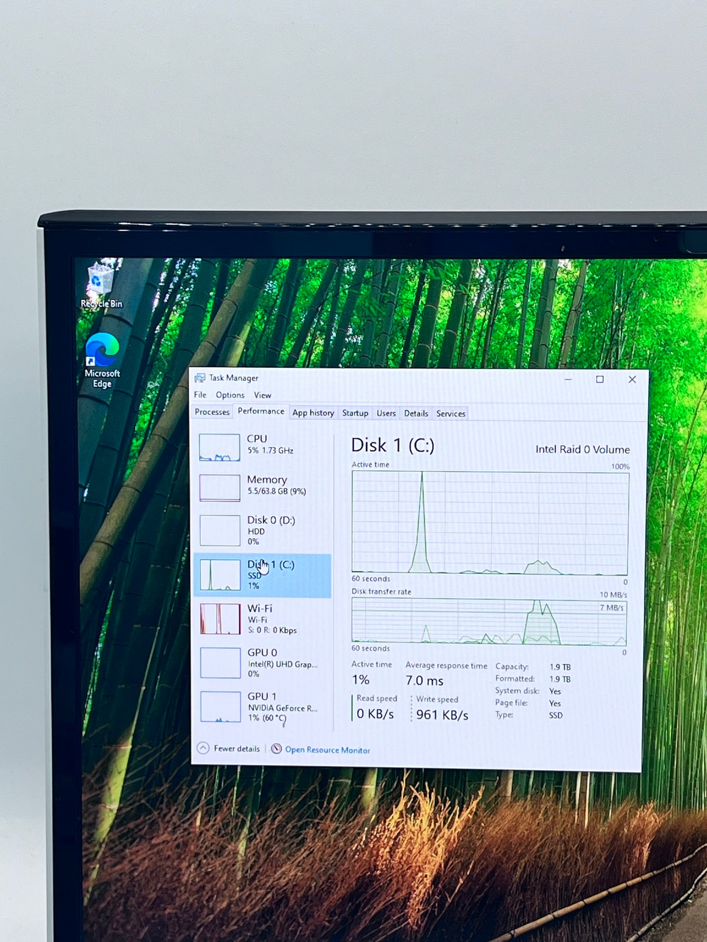This screenshot has width=707, height=942.
Task: Select the GPU 1 mini graph thumbnail
Action: click(x=221, y=707)
